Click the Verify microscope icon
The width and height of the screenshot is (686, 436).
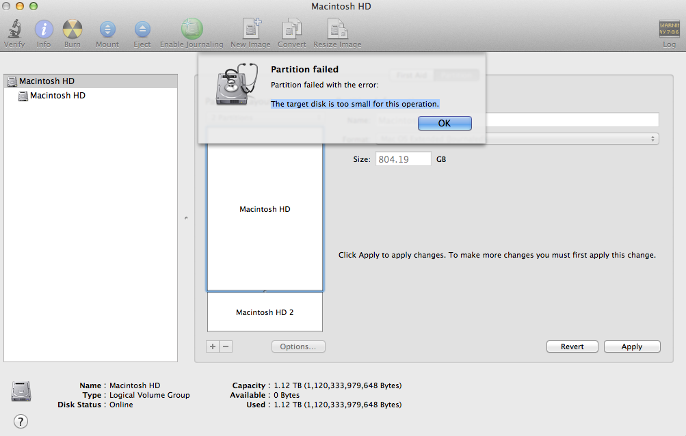click(x=14, y=29)
